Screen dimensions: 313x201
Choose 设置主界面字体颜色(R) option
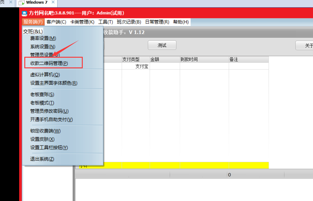click(x=54, y=83)
